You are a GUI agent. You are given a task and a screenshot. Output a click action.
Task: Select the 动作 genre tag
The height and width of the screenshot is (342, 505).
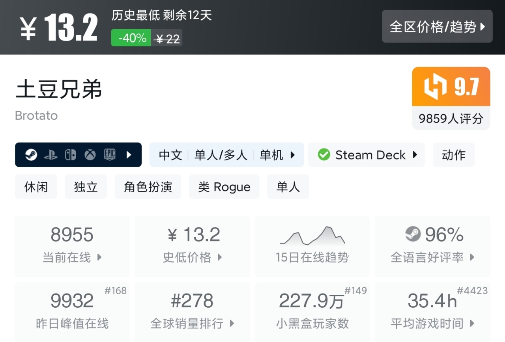pyautogui.click(x=454, y=155)
